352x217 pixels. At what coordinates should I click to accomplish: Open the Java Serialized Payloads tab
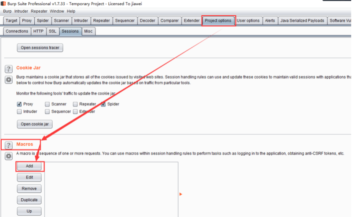pyautogui.click(x=302, y=20)
